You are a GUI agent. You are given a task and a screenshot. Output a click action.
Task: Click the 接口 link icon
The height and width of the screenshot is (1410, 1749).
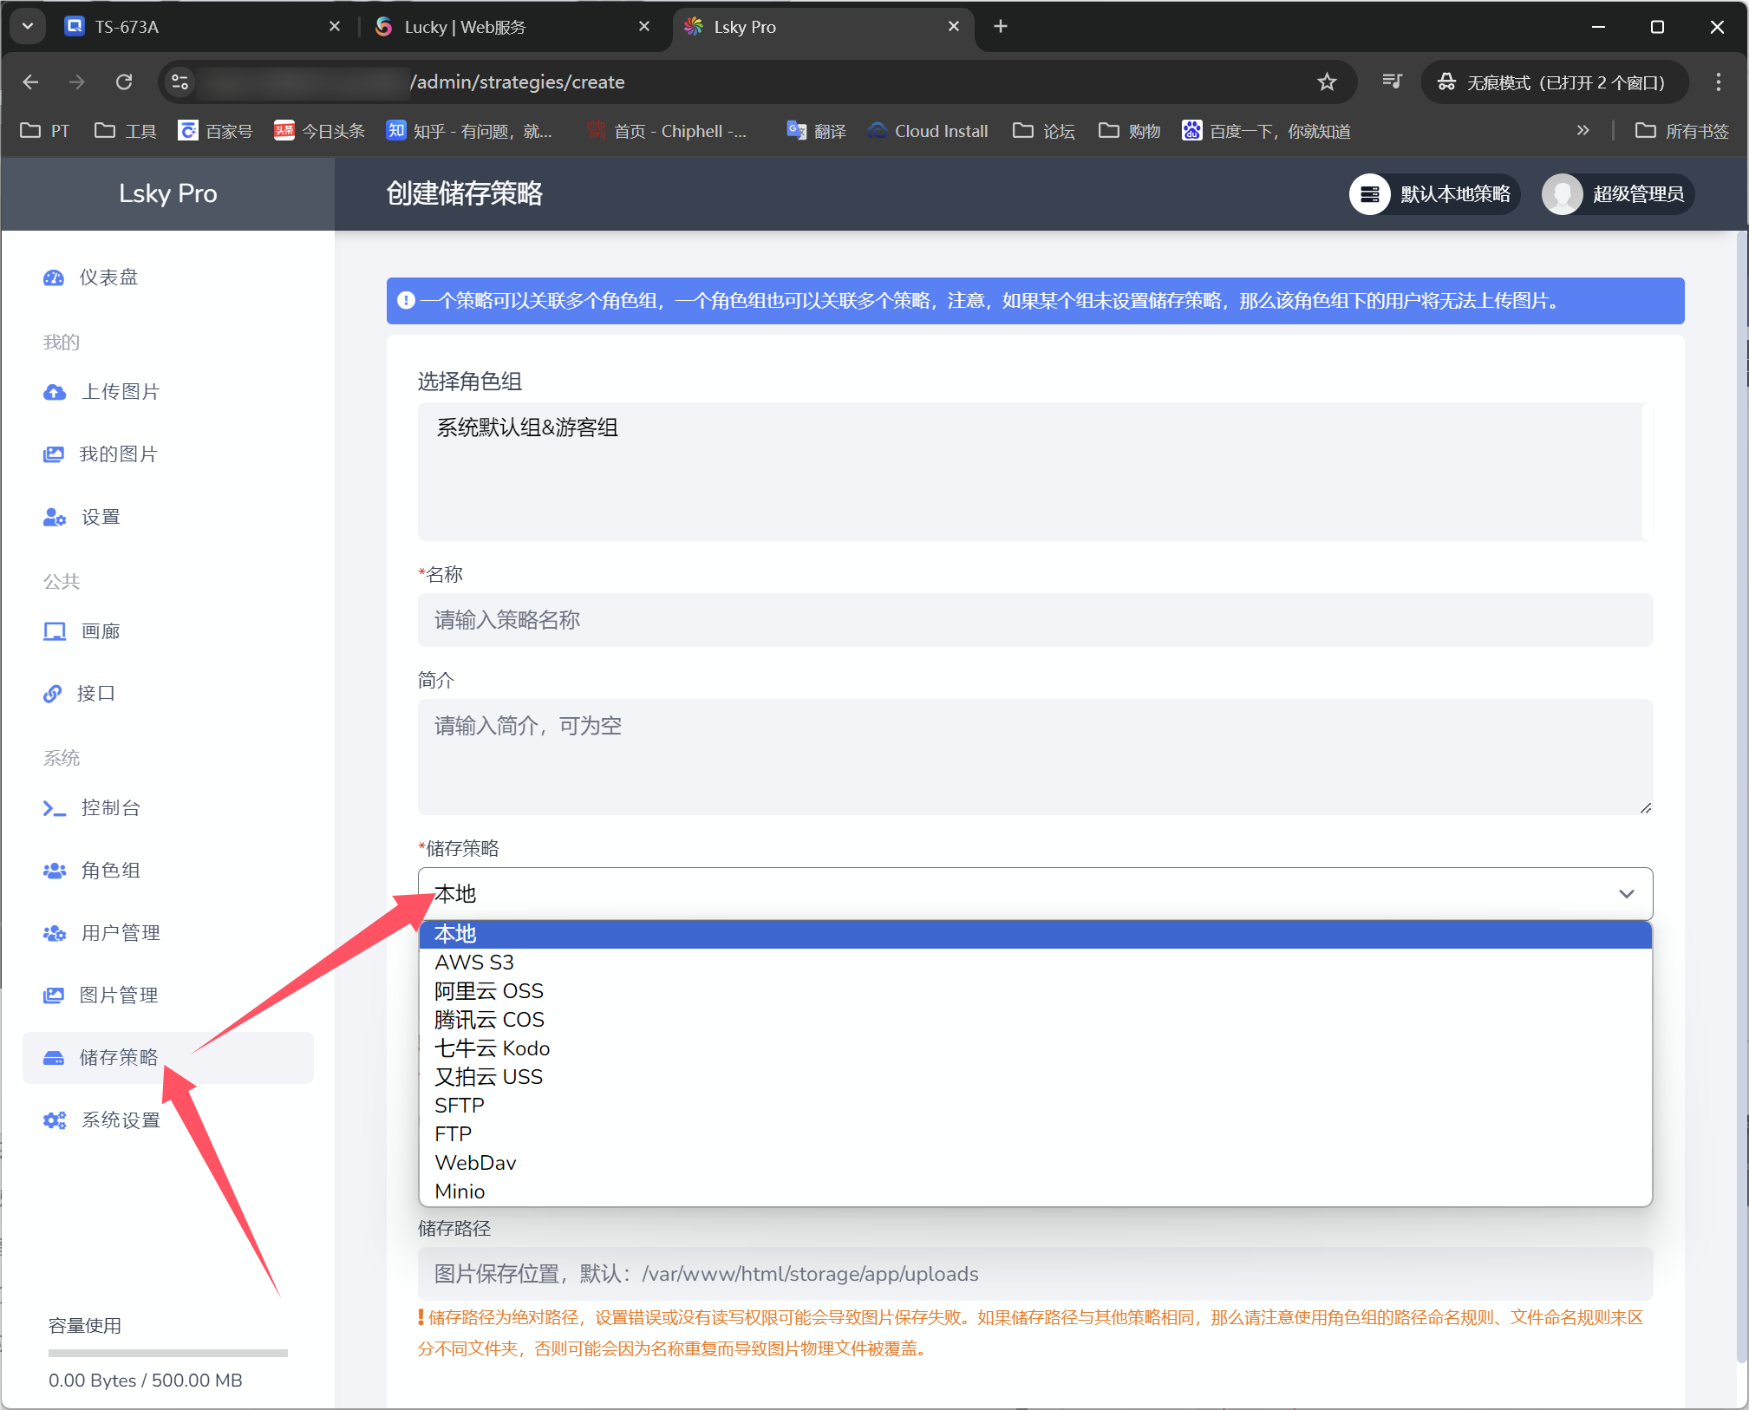point(53,694)
